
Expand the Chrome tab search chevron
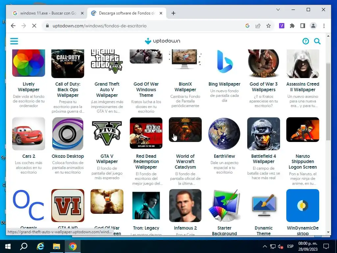pos(278,10)
